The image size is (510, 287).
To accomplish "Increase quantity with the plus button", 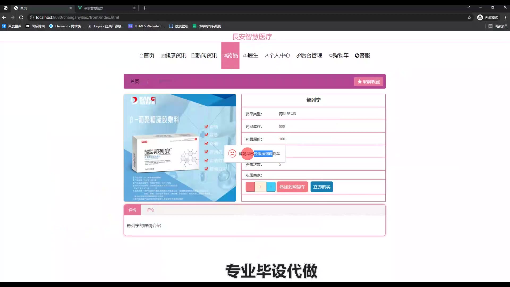I will pos(271,187).
